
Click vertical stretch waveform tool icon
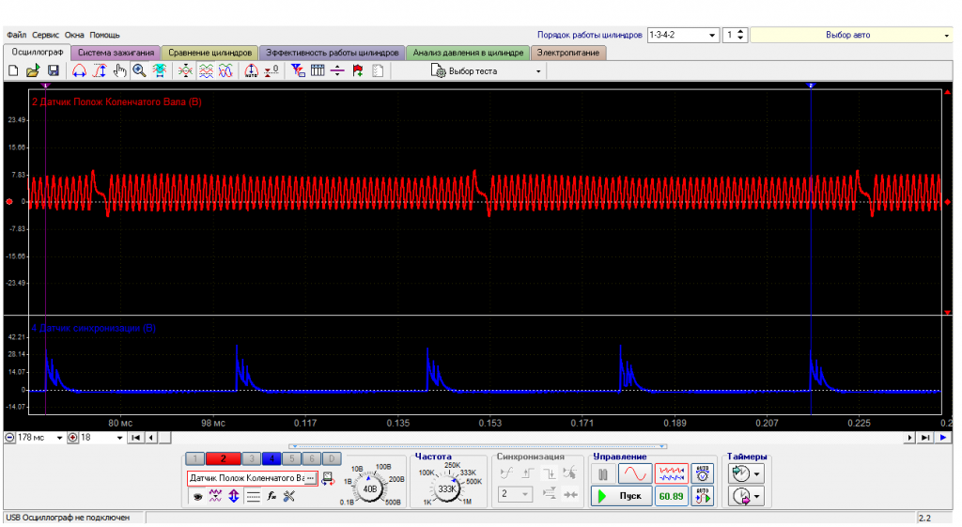click(100, 71)
